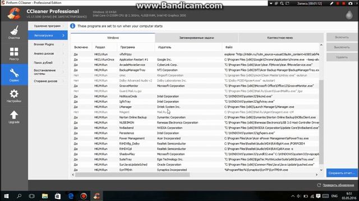359x201 pixels.
Task: Open Стирание дисков menu item
Action: coord(48,81)
